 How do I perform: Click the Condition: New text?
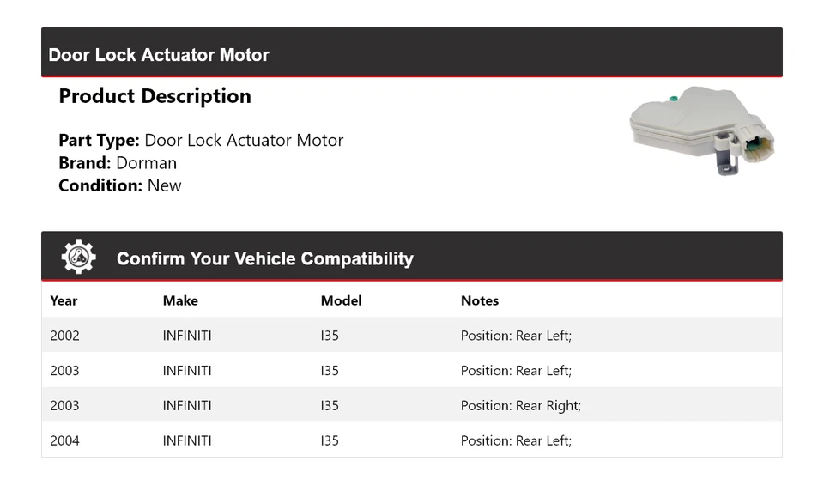[x=119, y=185]
